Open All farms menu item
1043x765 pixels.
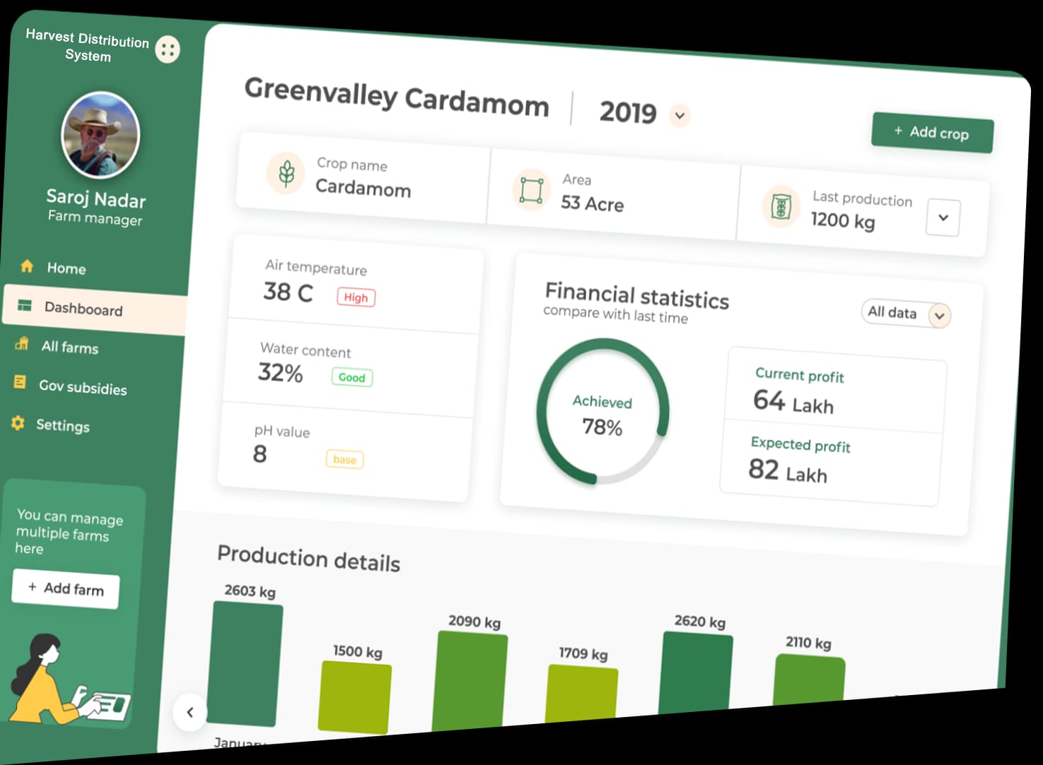69,347
